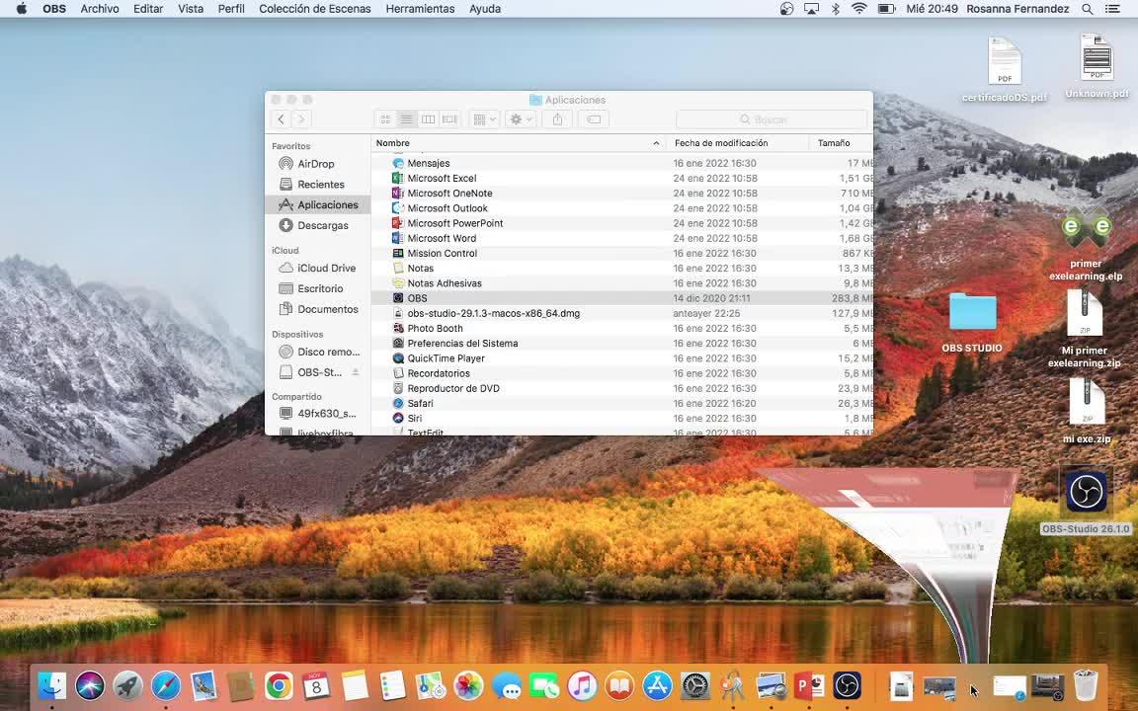1138x711 pixels.
Task: Switch Finder to icon view
Action: click(x=385, y=118)
